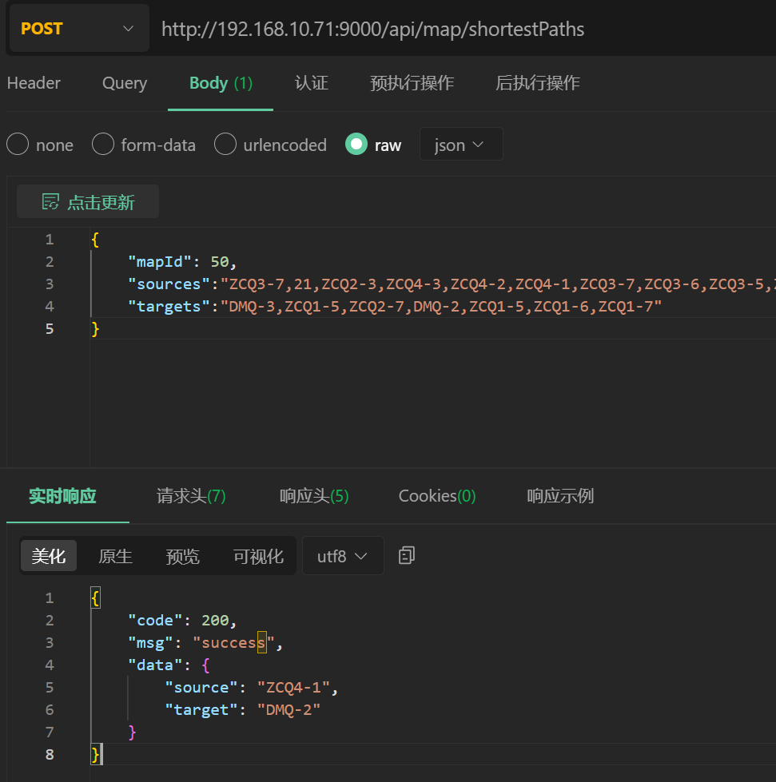Open the 后执行操作 tab

click(537, 83)
